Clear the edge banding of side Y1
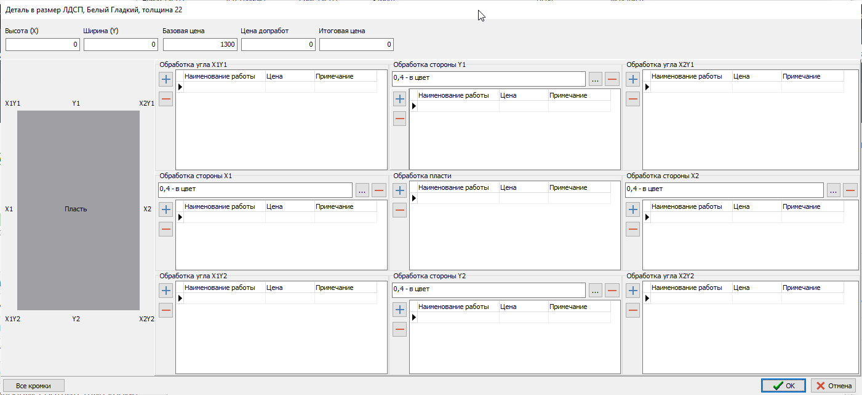 pyautogui.click(x=612, y=79)
